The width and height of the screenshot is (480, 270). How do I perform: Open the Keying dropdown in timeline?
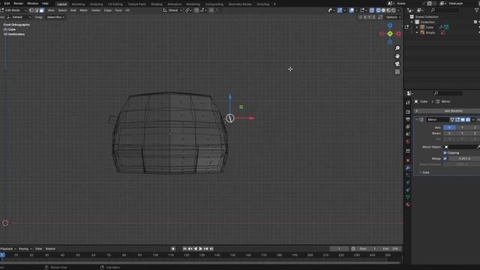25,249
